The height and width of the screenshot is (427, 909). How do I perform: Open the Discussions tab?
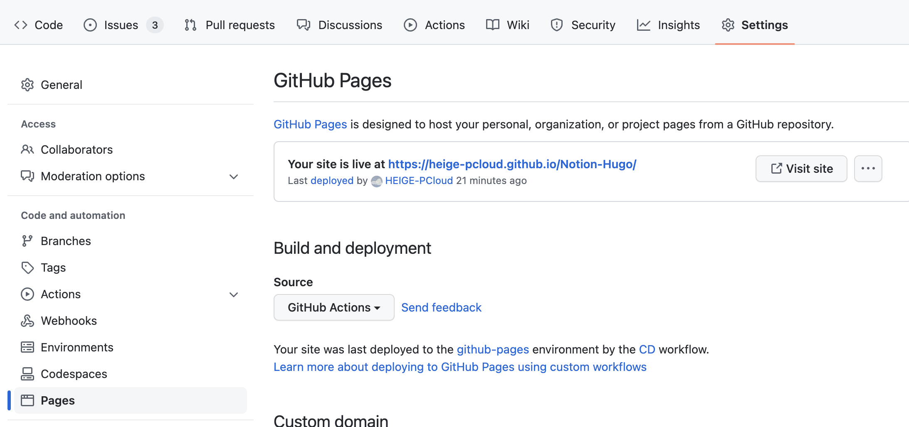tap(339, 25)
